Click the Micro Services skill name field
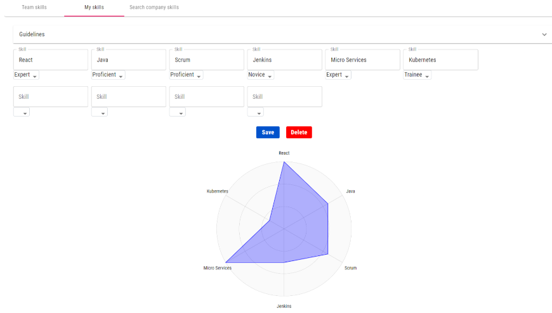This screenshot has width=552, height=313. (x=362, y=60)
